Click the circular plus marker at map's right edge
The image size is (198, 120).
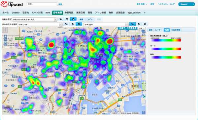(x=144, y=96)
